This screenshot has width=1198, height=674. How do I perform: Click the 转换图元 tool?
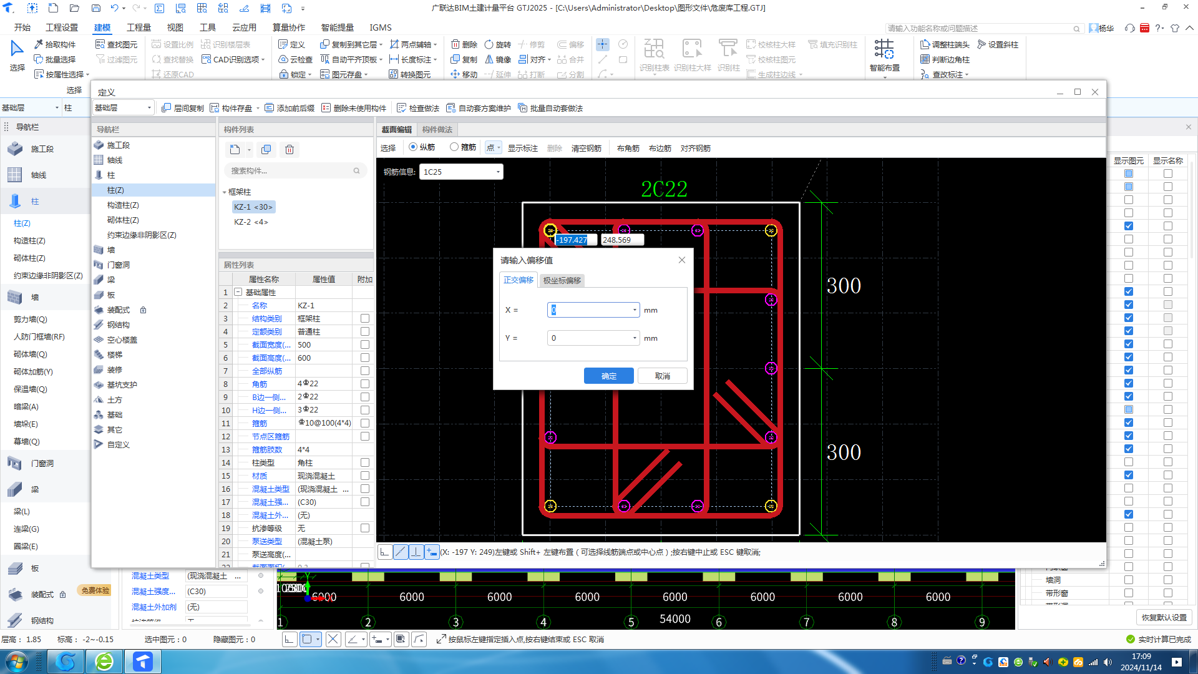point(410,74)
